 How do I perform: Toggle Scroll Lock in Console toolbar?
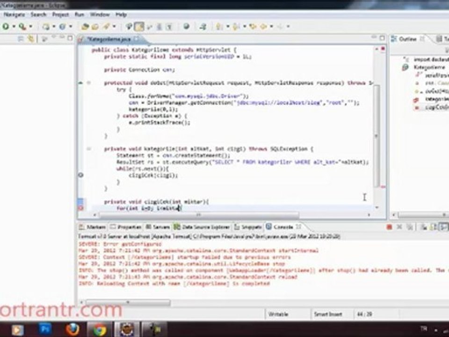tap(434, 227)
